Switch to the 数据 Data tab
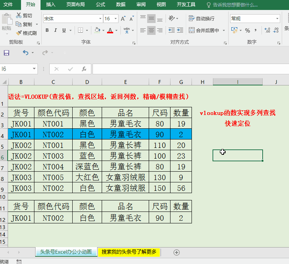Viewport: 289px width, 264px height. [121, 5]
